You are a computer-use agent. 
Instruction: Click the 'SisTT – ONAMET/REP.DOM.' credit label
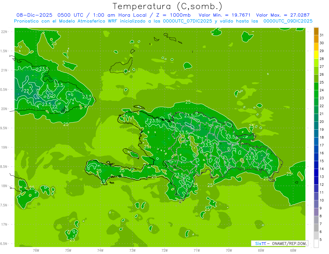tap(280, 243)
